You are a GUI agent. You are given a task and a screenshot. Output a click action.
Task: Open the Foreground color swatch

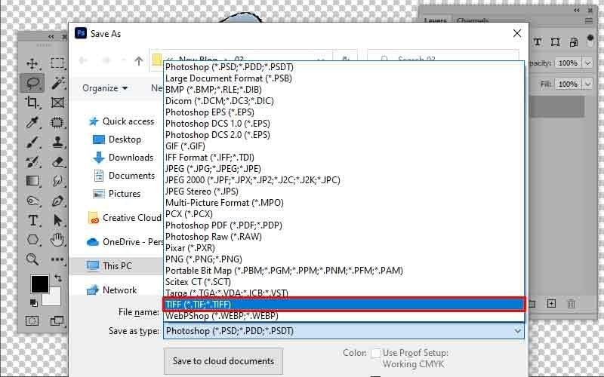(40, 284)
